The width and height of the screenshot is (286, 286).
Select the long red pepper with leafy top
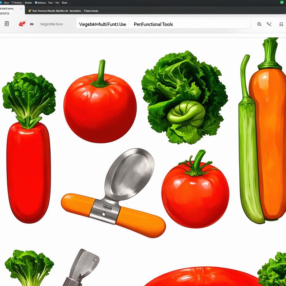pos(28,151)
